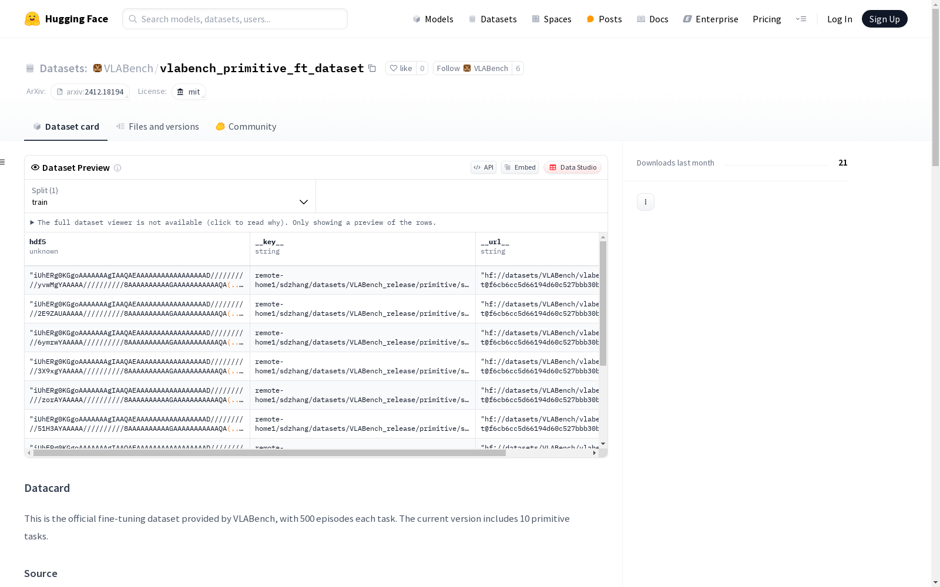Go to Datasets in top navigation

tap(492, 19)
